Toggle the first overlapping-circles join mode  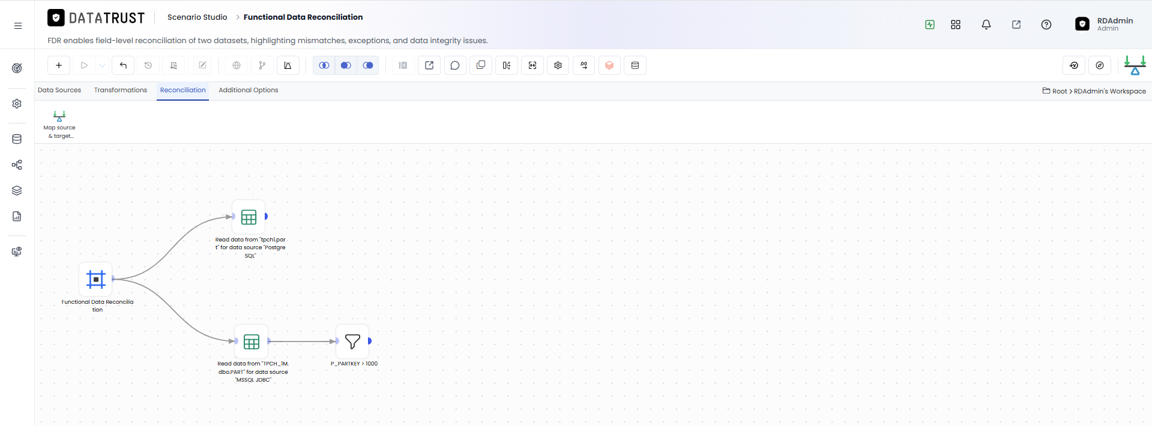point(324,65)
